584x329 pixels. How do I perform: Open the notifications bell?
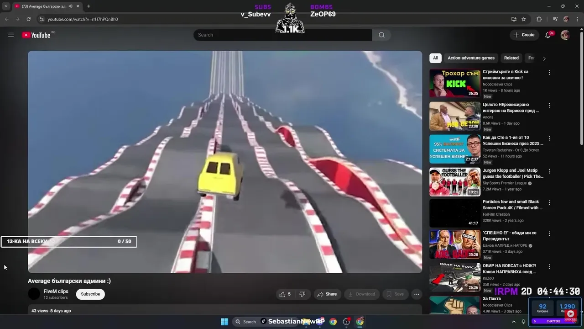coord(548,35)
